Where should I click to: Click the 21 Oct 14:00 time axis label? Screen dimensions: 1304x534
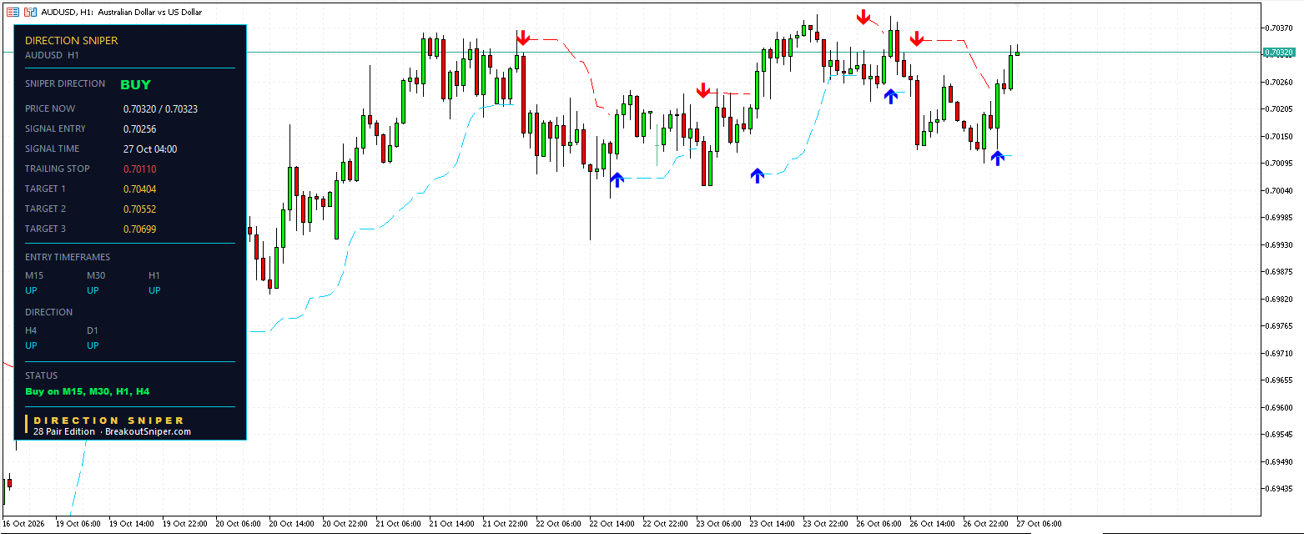coord(453,524)
